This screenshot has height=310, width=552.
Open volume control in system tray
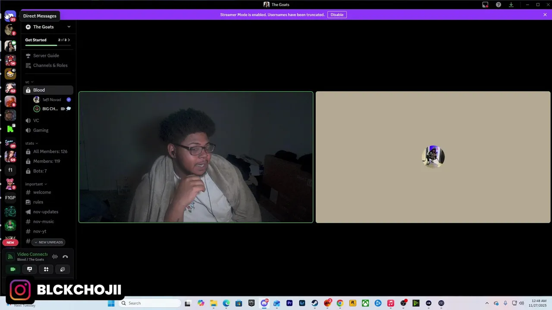coord(521,303)
